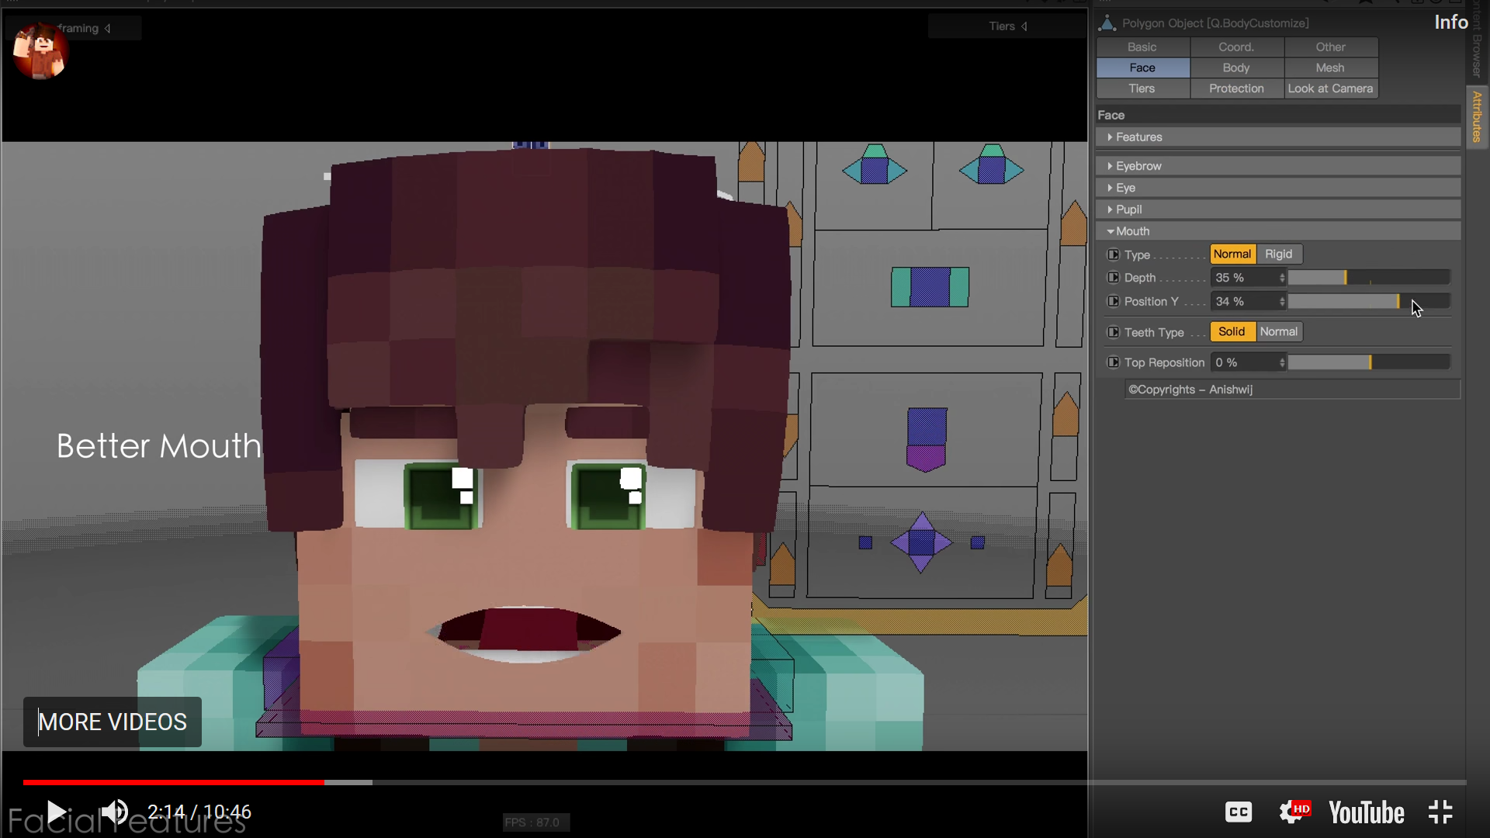The image size is (1490, 838).
Task: Open the framing dropdown in viewport HUD
Action: [x=84, y=28]
